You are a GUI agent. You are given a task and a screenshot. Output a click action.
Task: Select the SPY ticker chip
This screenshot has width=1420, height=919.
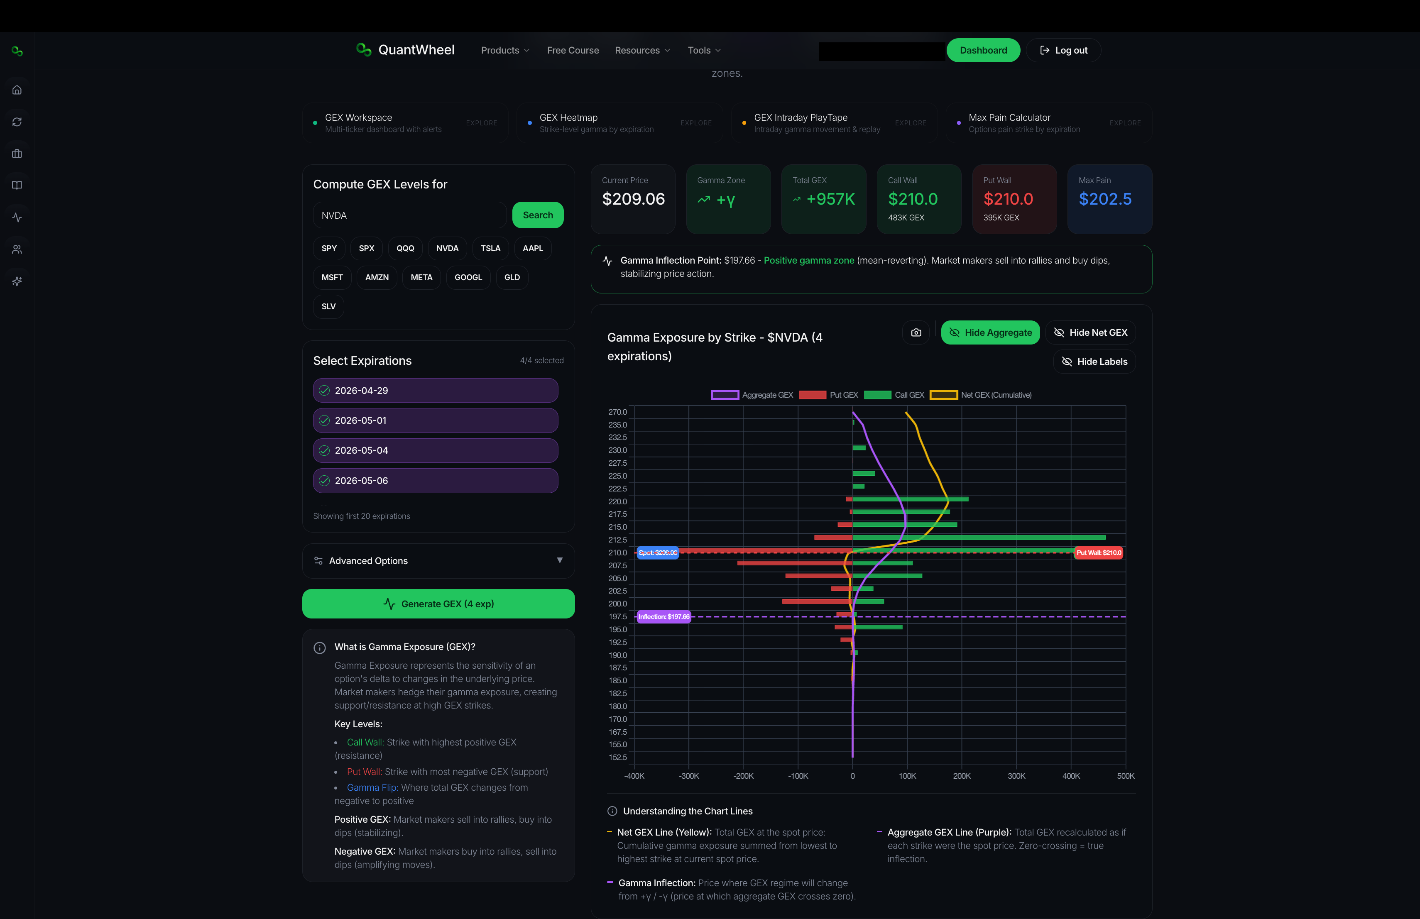coord(329,248)
